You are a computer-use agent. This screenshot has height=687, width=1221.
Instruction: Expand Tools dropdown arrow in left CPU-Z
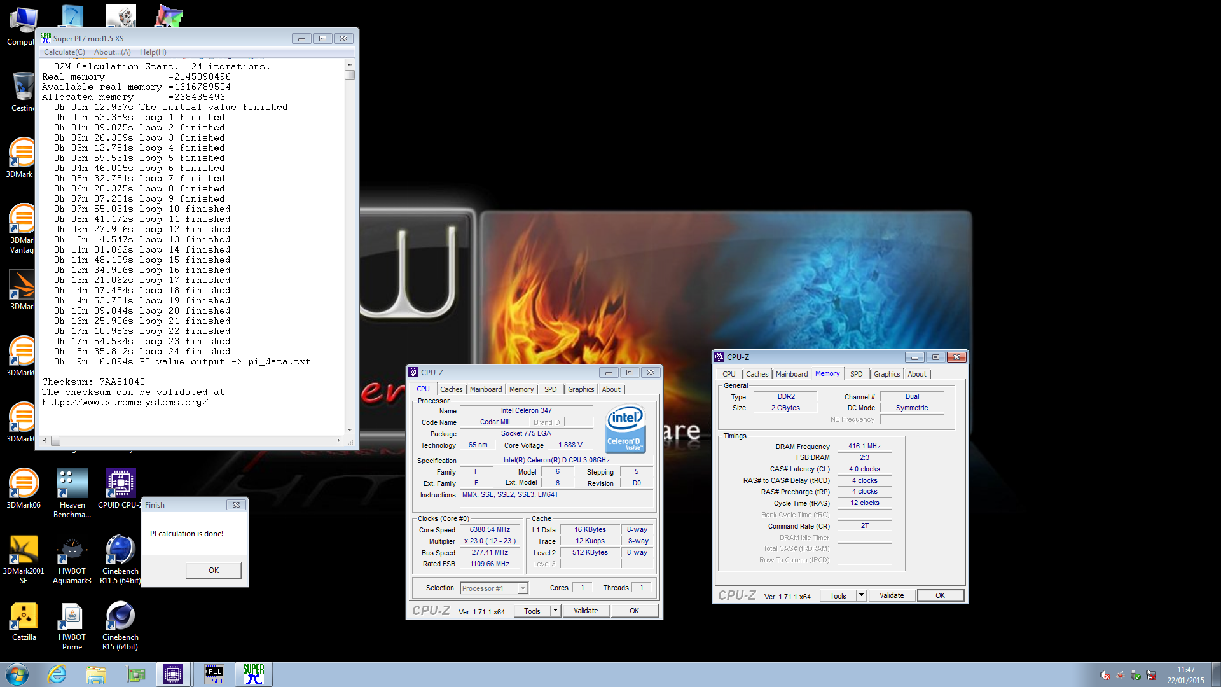tap(555, 611)
